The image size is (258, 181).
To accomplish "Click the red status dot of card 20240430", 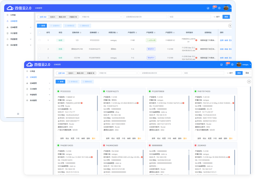I will coord(195,145).
